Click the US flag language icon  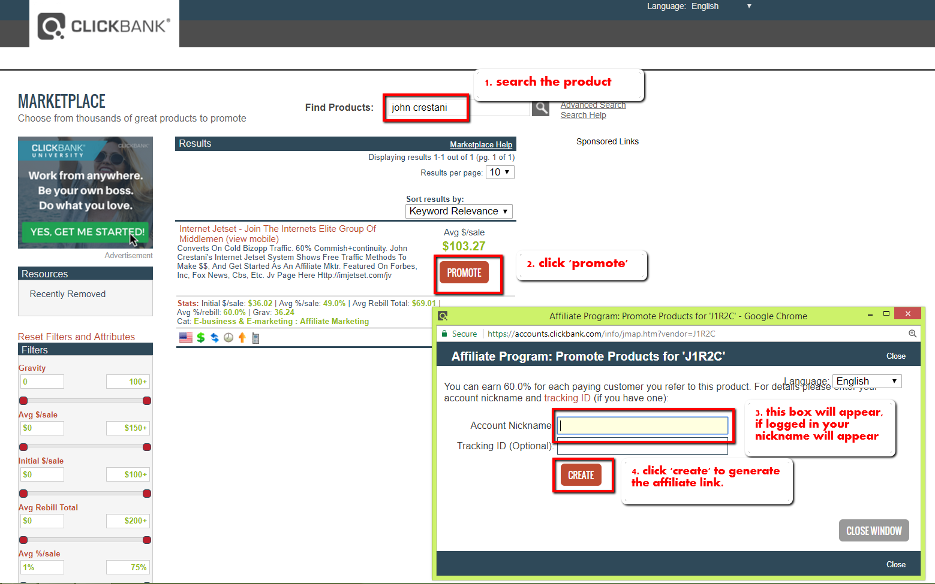click(186, 338)
